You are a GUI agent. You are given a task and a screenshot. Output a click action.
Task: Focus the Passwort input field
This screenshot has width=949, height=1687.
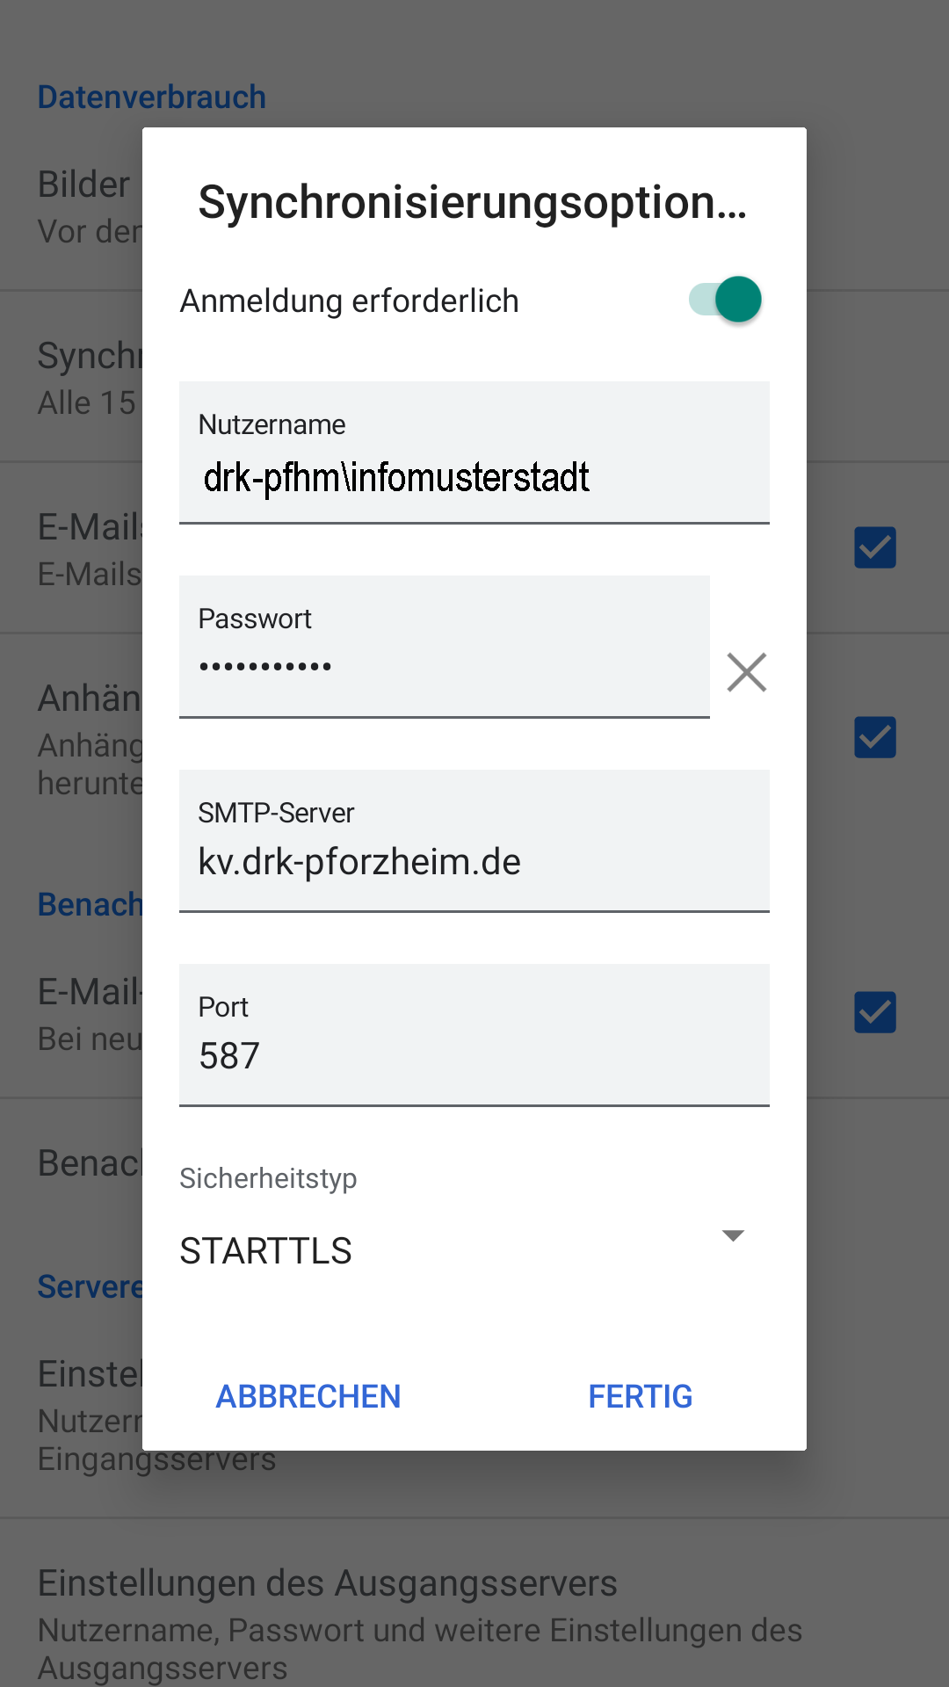445,647
